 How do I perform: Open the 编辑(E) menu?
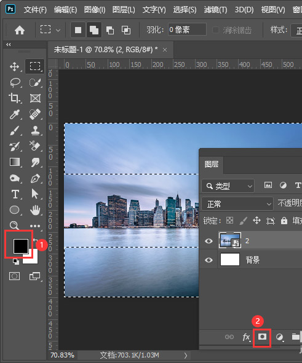pos(65,10)
